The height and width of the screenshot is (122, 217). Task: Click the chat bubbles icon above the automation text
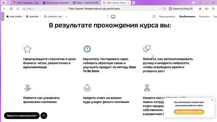point(147,49)
